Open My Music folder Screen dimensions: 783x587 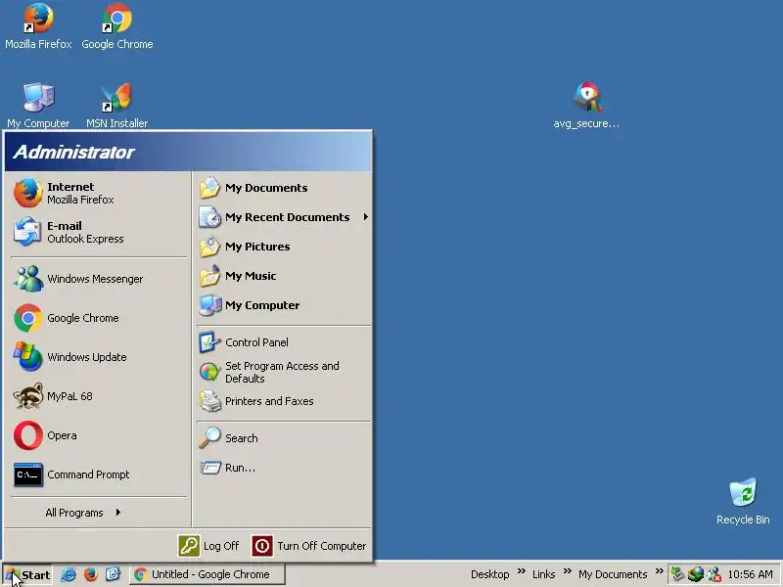(282, 276)
